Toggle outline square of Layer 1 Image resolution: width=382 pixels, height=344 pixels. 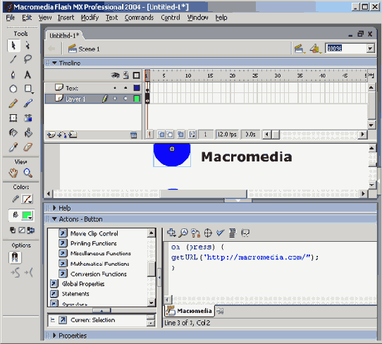point(137,99)
